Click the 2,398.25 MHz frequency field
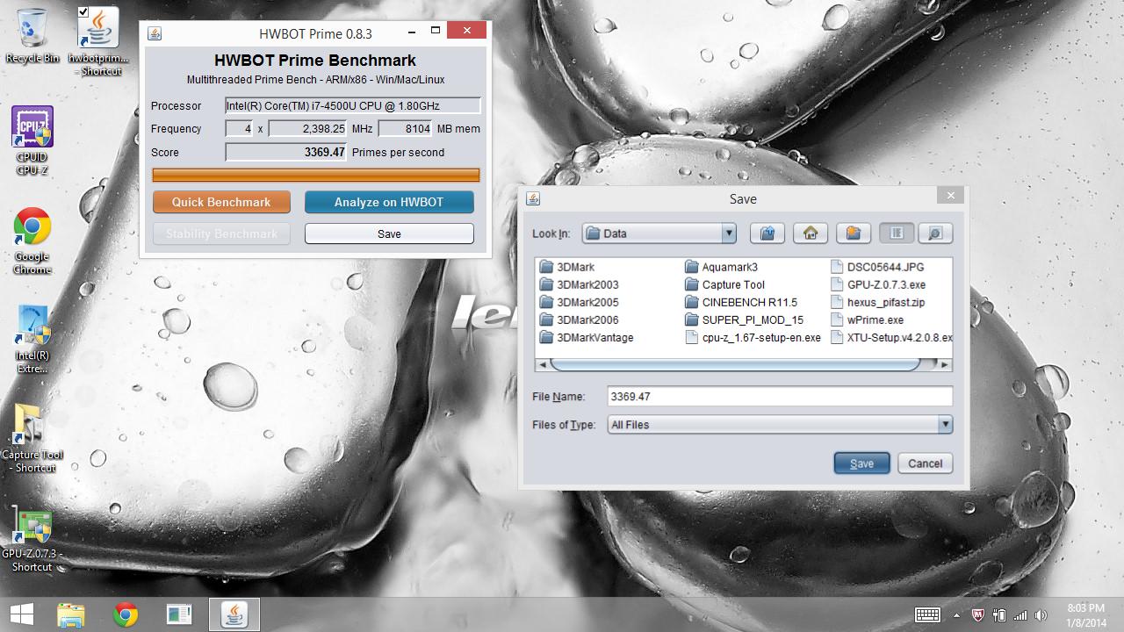The width and height of the screenshot is (1124, 632). [307, 129]
